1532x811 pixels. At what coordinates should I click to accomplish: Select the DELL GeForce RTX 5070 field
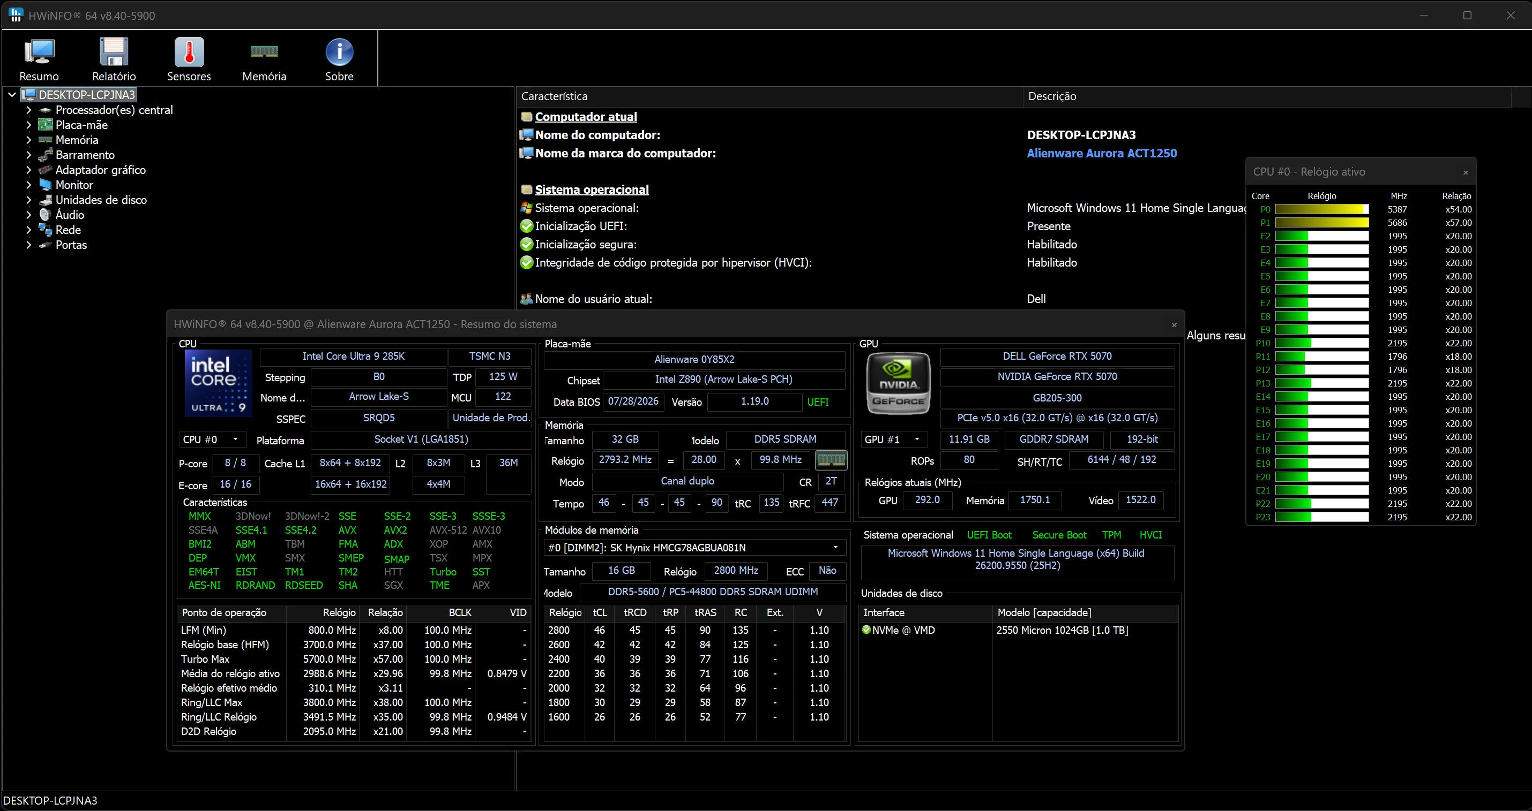tap(1057, 357)
